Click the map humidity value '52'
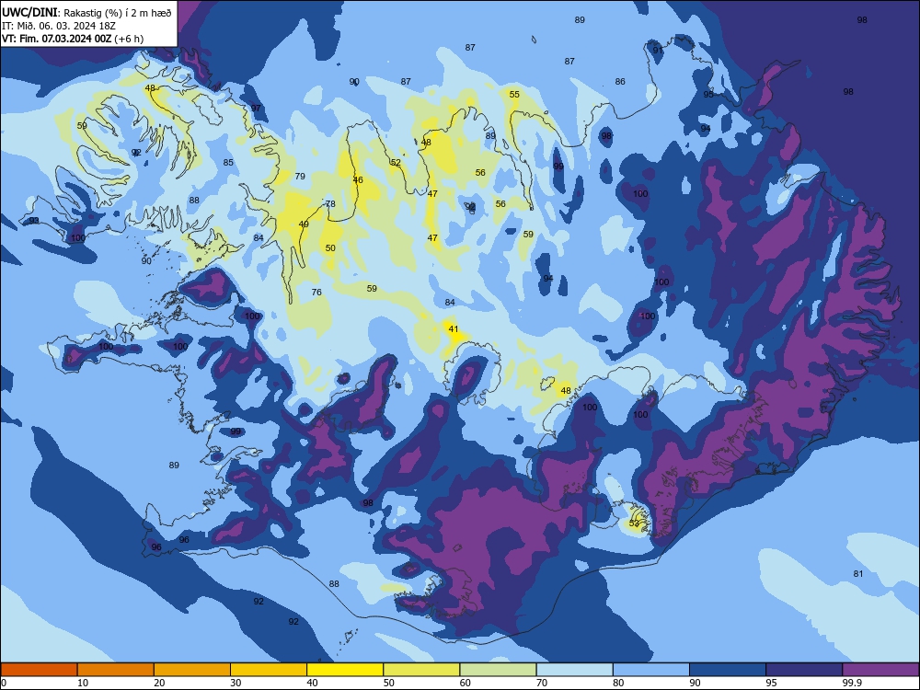 coord(396,163)
